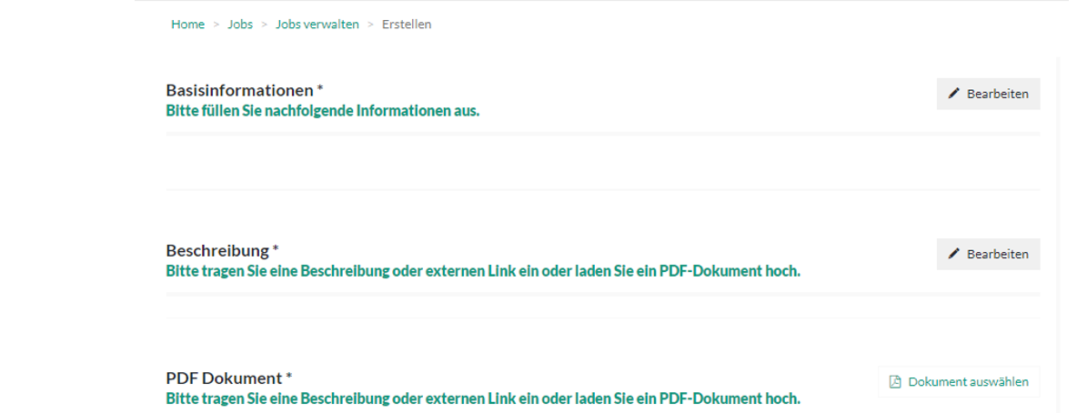This screenshot has height=413, width=1077.
Task: Open the Jobs verwalten breadcrumb link
Action: coord(317,24)
